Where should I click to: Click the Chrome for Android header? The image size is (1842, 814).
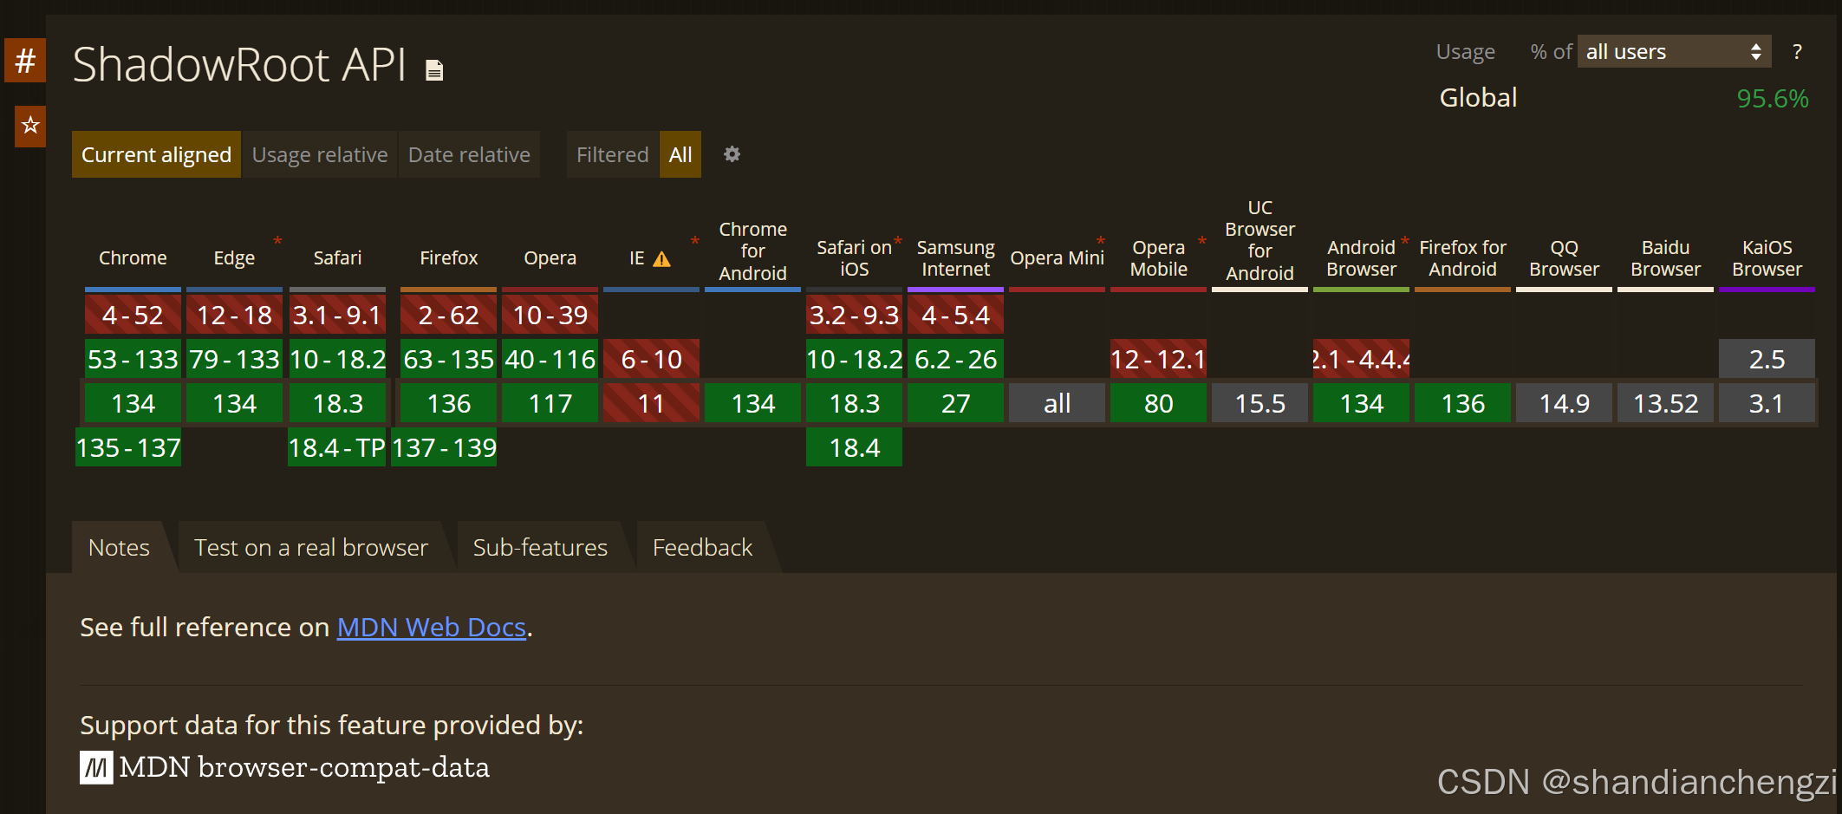point(752,251)
